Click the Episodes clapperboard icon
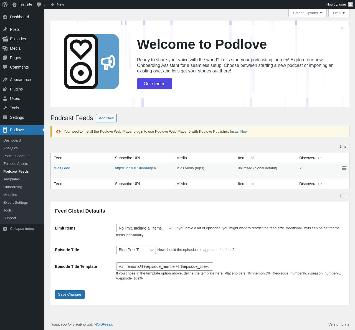355x330 pixels. [5, 39]
